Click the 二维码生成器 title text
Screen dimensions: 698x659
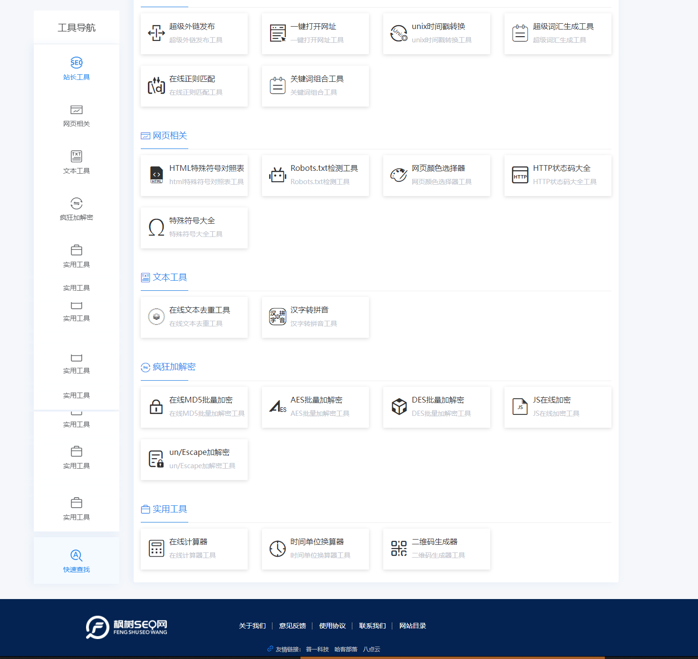tap(435, 542)
